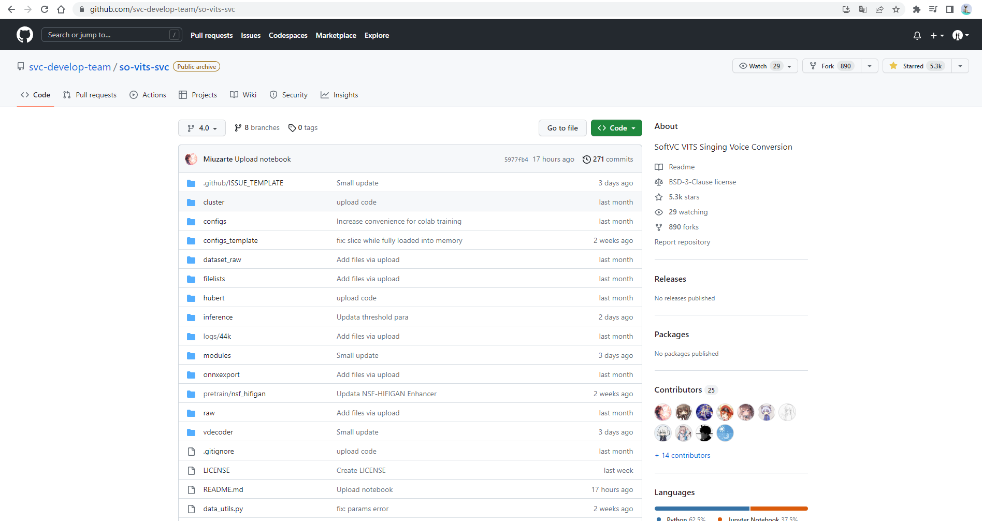Click the Fork button
Image resolution: width=982 pixels, height=521 pixels.
(832, 66)
